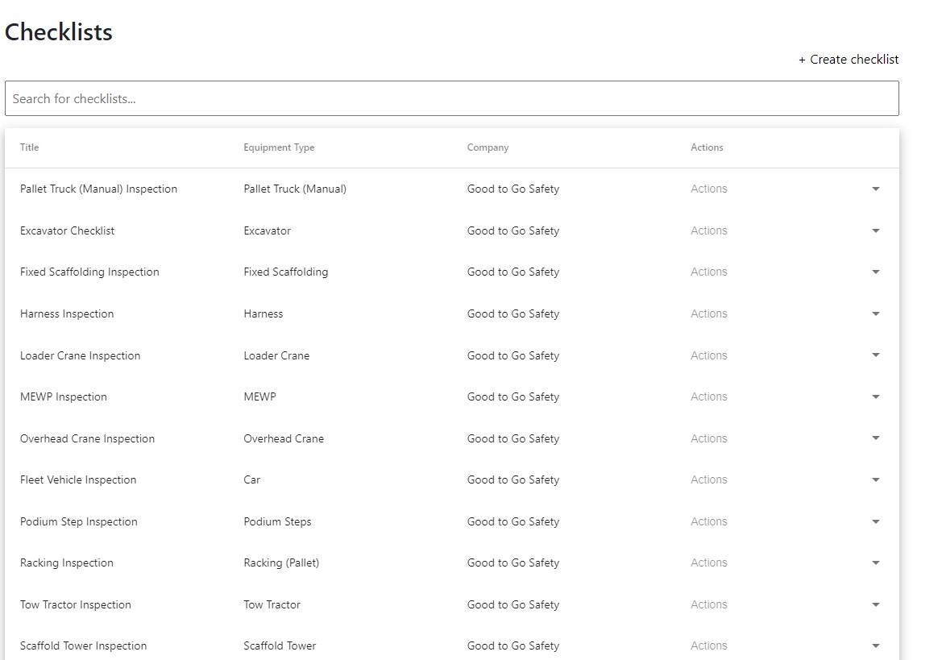Select Loader Crane Inspection title
Image resolution: width=942 pixels, height=660 pixels.
(x=80, y=355)
